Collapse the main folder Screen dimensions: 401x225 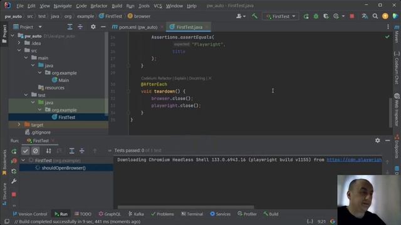(26, 58)
